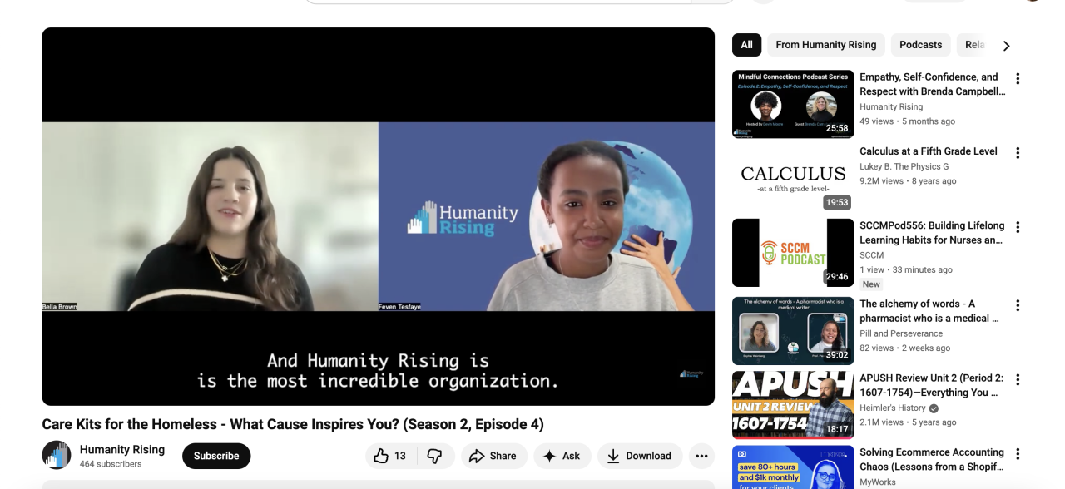Open options for SCCMPod556 video
The height and width of the screenshot is (489, 1065).
(x=1017, y=227)
